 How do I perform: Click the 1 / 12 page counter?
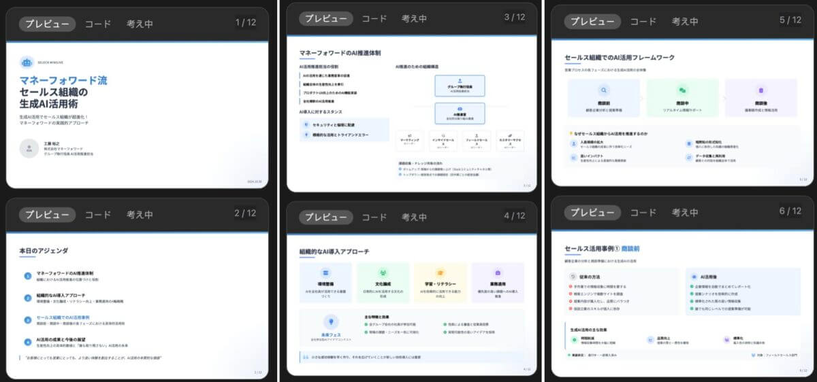point(246,23)
